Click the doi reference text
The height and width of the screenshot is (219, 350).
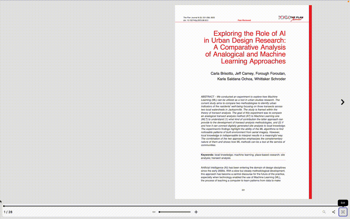pos(196,20)
